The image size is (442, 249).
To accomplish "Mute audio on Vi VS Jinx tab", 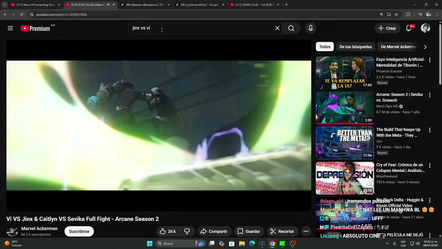I will tap(108, 5).
